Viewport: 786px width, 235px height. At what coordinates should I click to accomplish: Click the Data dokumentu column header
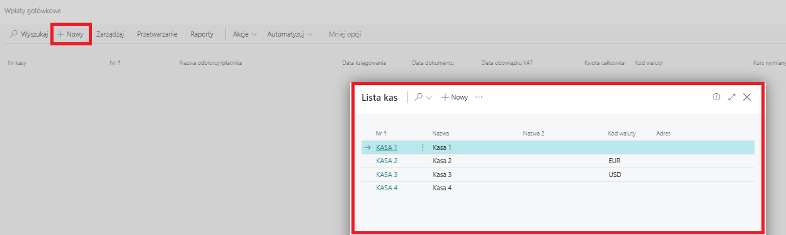tap(433, 63)
